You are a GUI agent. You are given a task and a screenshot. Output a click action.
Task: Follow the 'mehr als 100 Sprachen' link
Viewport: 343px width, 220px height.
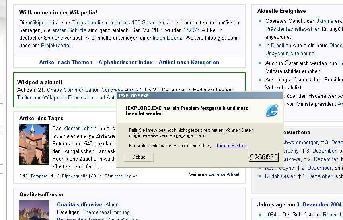(137, 23)
